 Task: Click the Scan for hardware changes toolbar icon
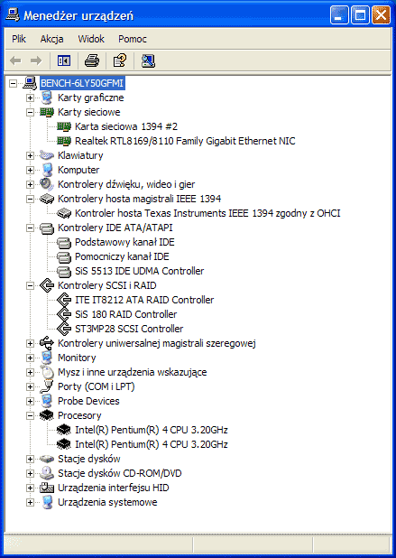point(148,60)
